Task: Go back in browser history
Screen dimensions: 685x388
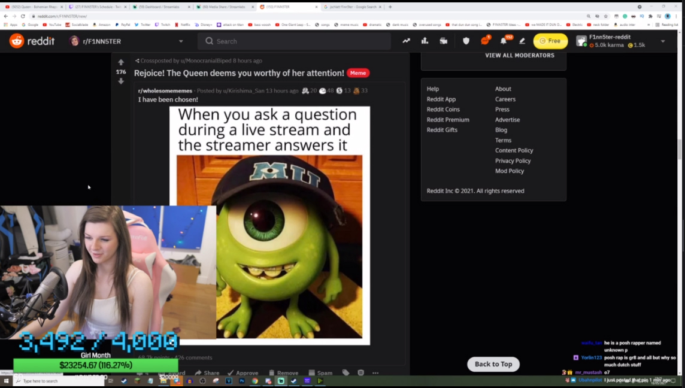Action: (5, 16)
